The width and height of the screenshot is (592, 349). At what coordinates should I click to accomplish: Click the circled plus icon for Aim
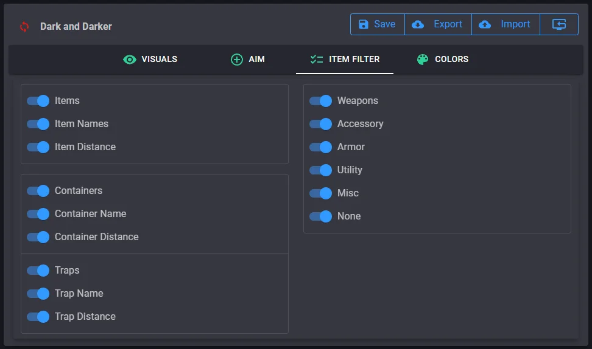point(237,60)
